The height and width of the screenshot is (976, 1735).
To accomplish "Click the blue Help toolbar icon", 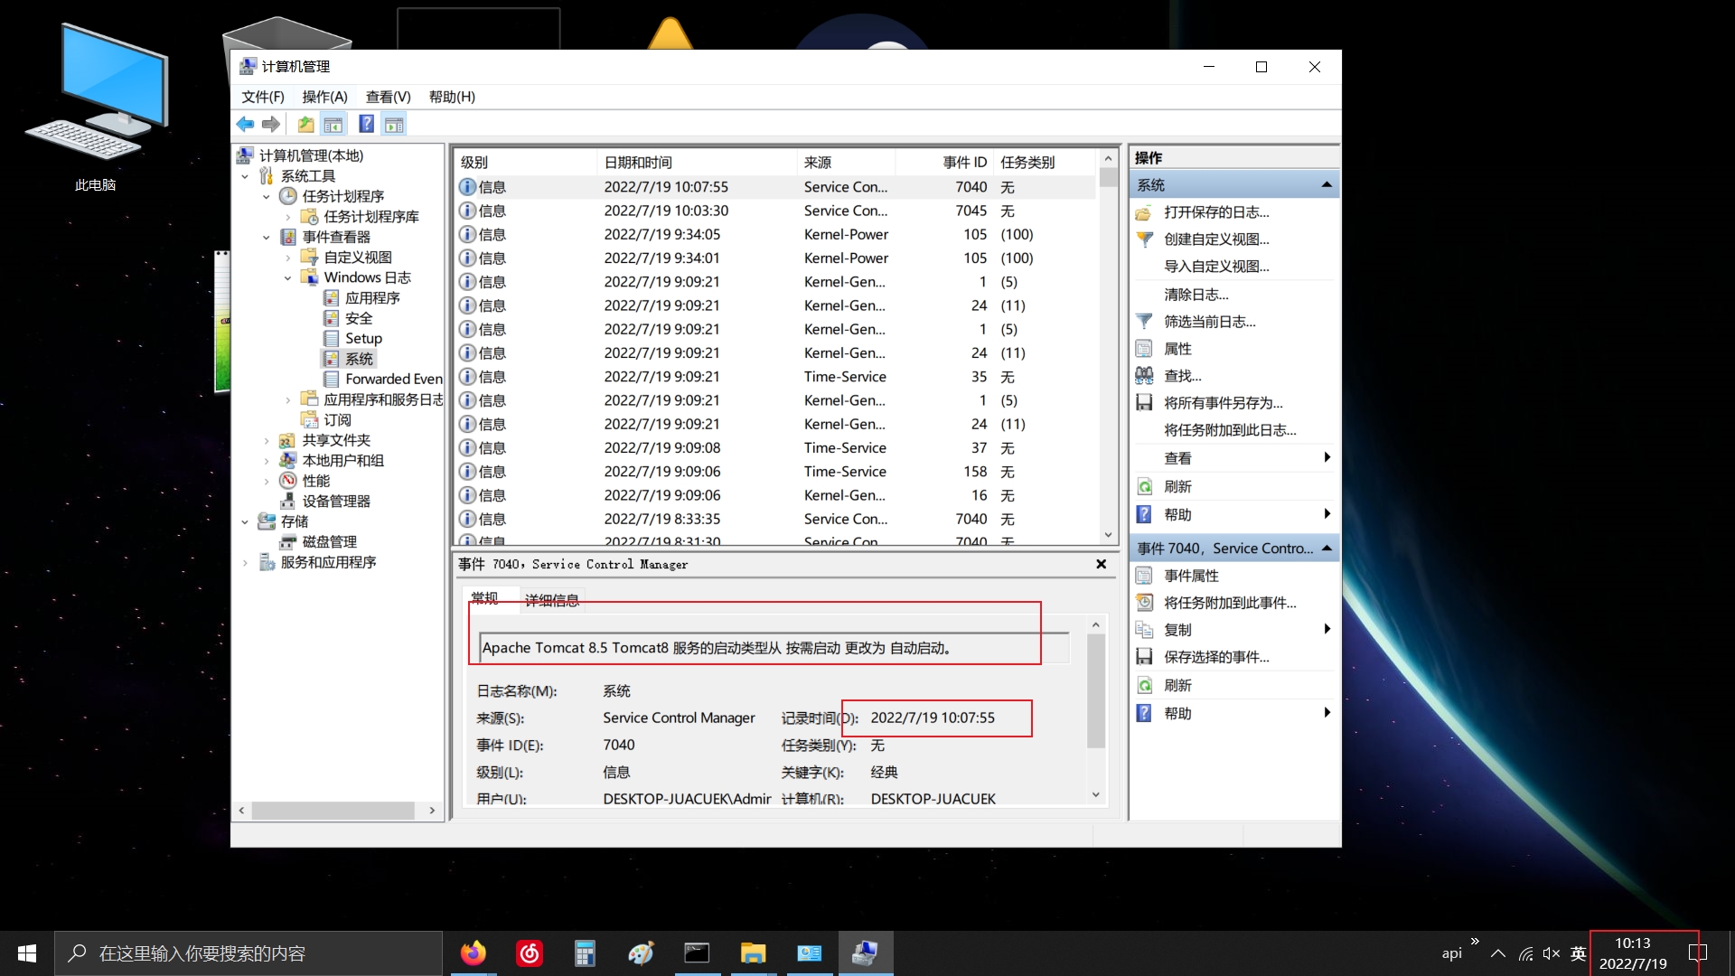I will coord(367,124).
